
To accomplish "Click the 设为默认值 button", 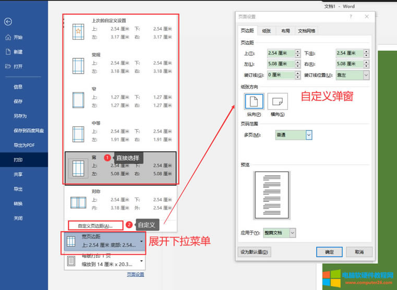I will (255, 252).
